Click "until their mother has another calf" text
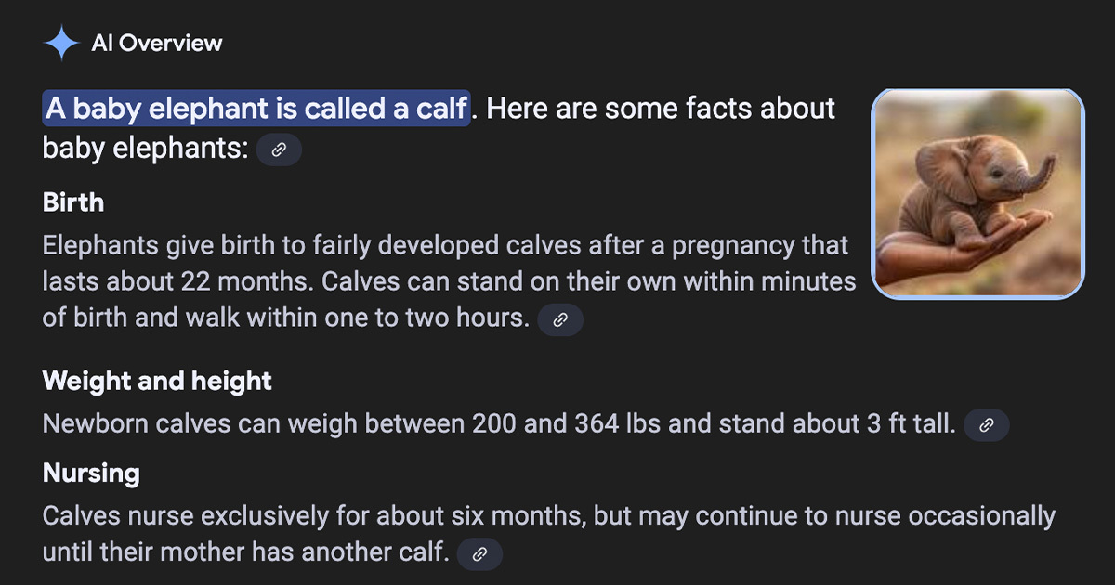The height and width of the screenshot is (585, 1115). click(x=246, y=553)
